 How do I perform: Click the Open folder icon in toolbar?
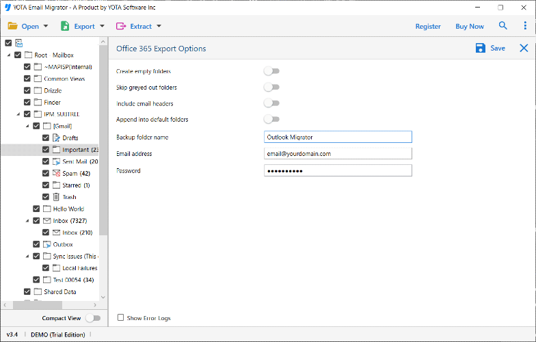(12, 26)
